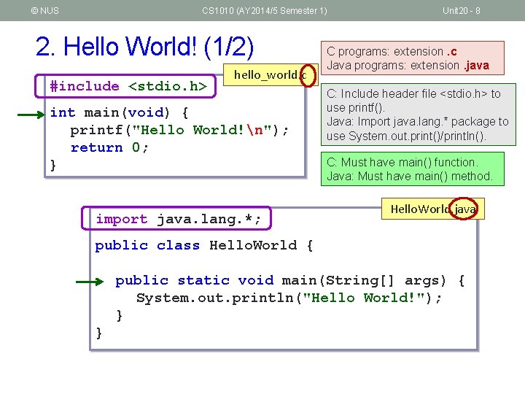Click the '© NUS' header text
Screen dimensions: 525x394
click(45, 11)
